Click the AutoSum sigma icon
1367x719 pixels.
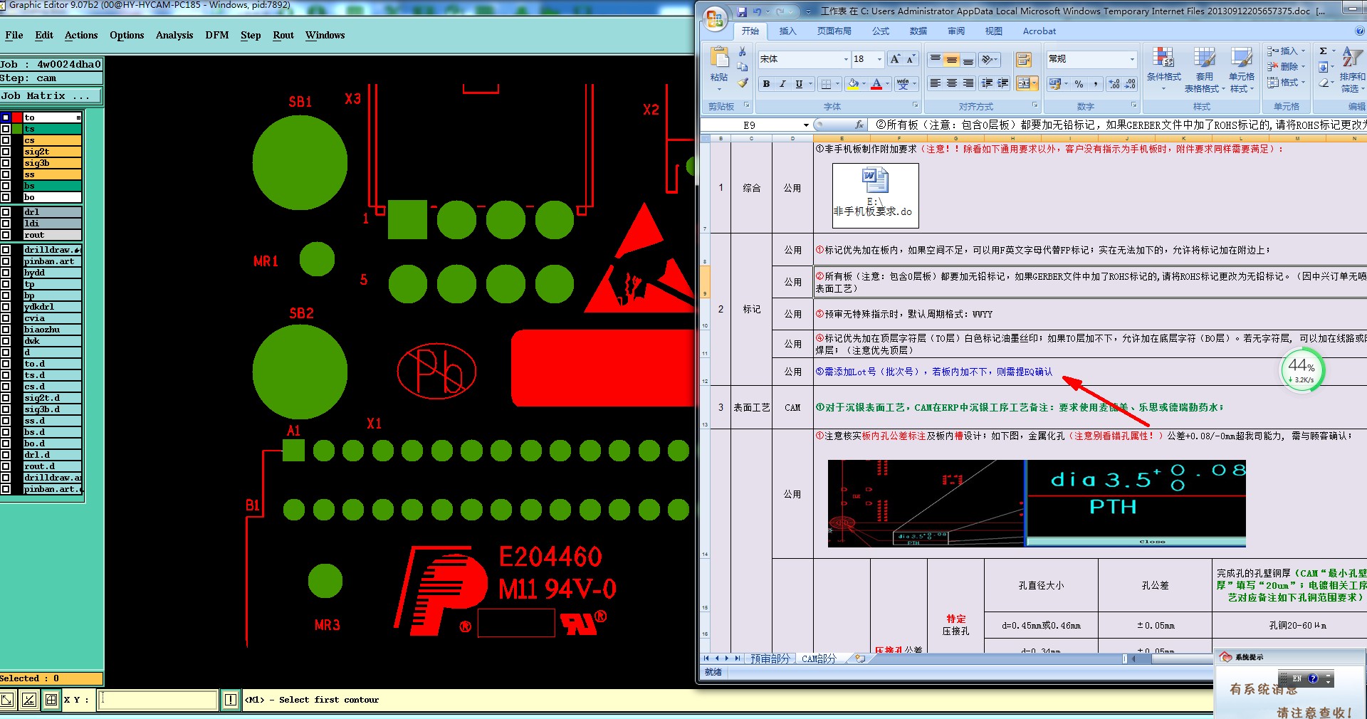[x=1323, y=51]
